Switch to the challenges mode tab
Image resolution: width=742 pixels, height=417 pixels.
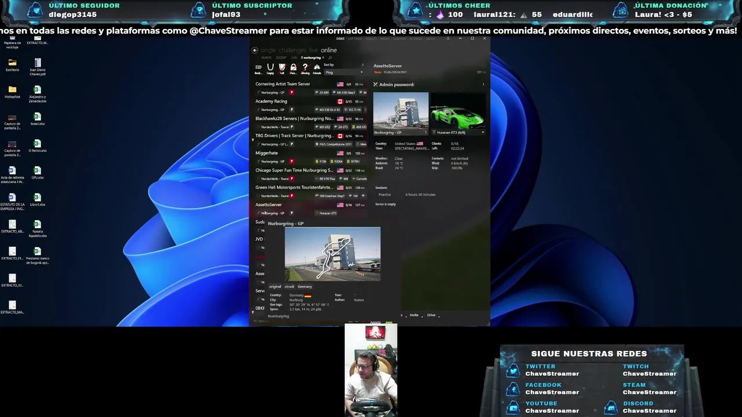(292, 50)
